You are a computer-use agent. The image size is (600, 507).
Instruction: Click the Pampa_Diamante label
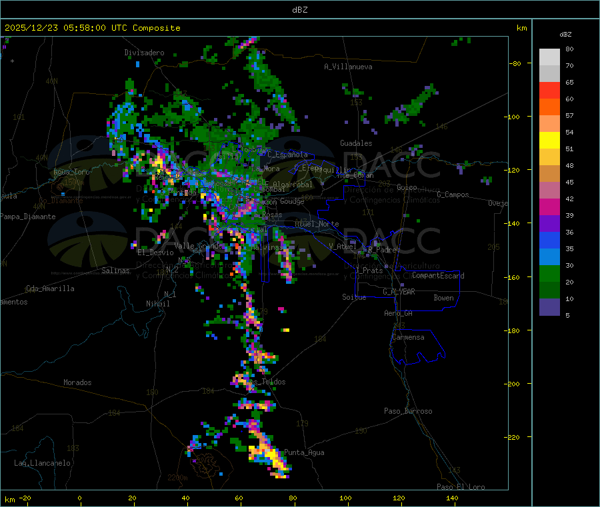[27, 217]
